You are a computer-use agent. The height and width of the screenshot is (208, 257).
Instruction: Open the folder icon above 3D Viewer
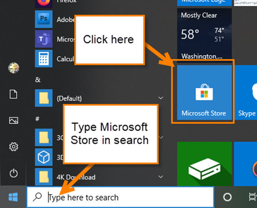pos(44,138)
